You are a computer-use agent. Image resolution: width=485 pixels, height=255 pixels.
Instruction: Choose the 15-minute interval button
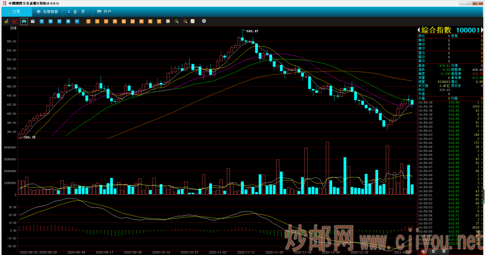(115, 21)
